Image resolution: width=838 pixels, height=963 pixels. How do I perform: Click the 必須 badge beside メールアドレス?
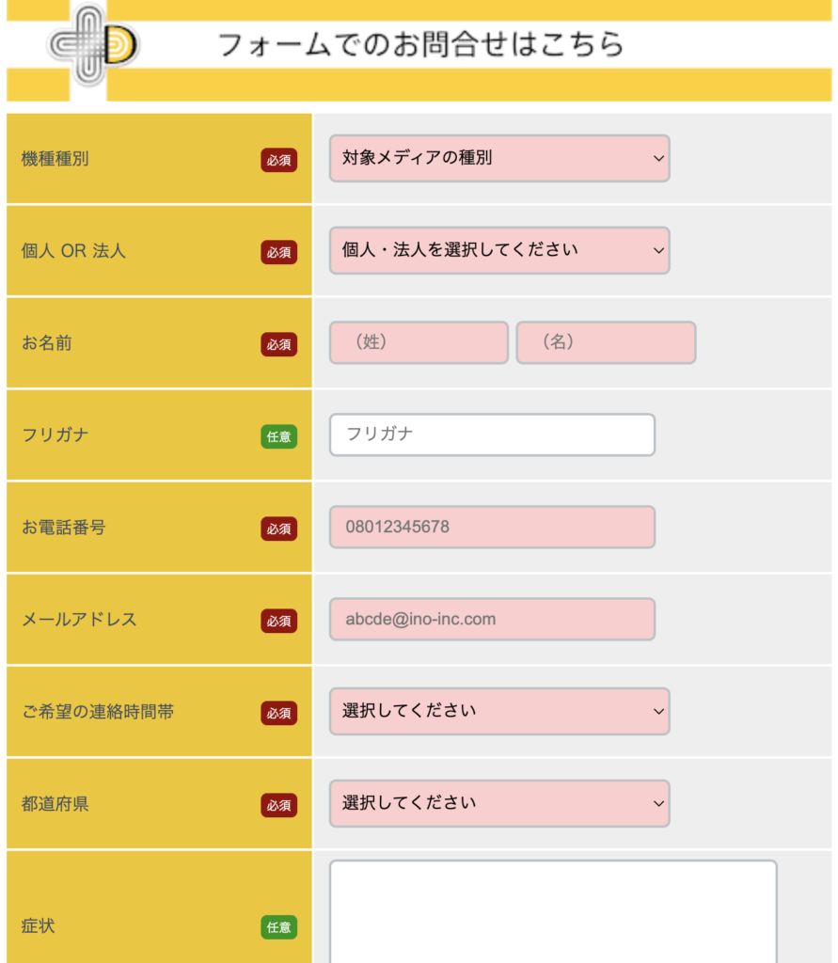point(278,622)
